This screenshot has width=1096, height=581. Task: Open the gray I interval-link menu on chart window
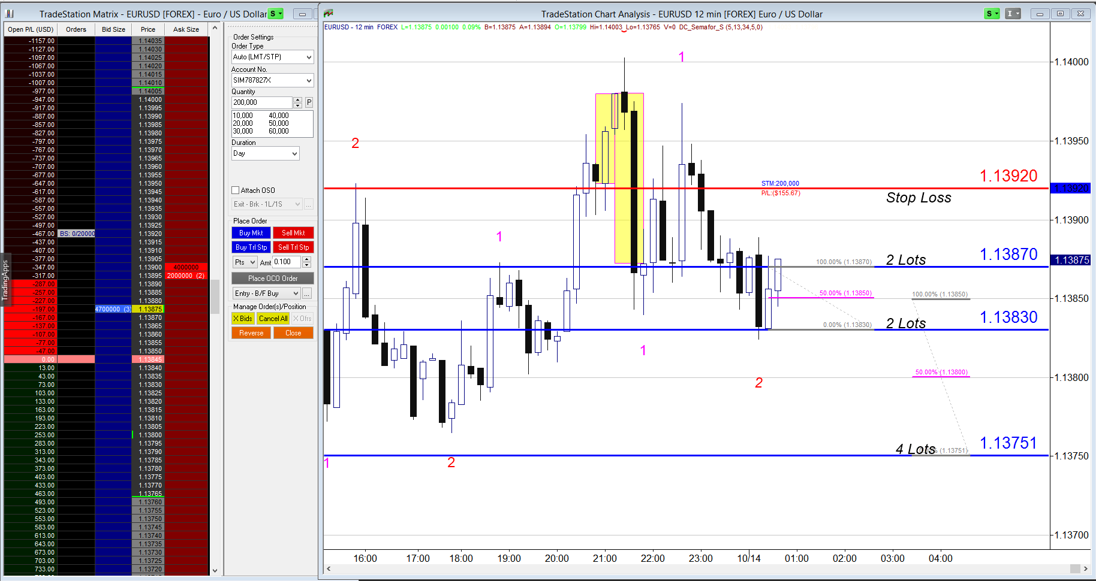click(1013, 13)
